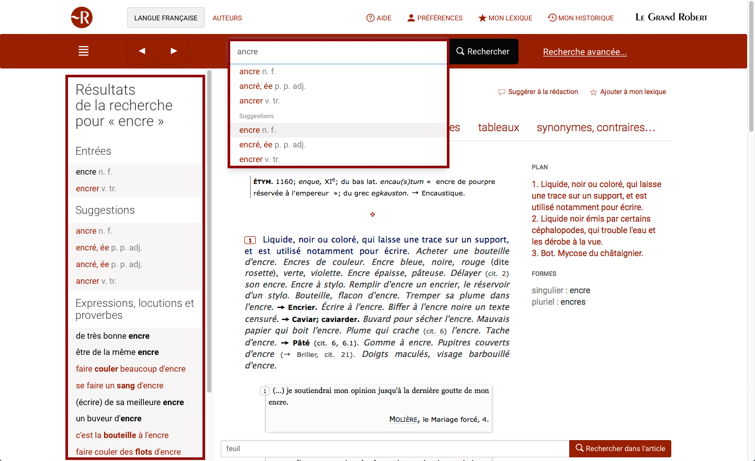Open the tableaux tab
This screenshot has height=461, width=755.
pos(499,128)
